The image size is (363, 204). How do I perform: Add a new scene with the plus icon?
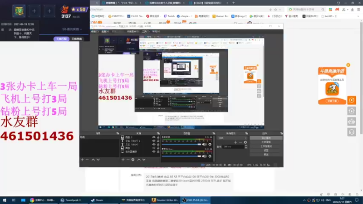coord(82,160)
